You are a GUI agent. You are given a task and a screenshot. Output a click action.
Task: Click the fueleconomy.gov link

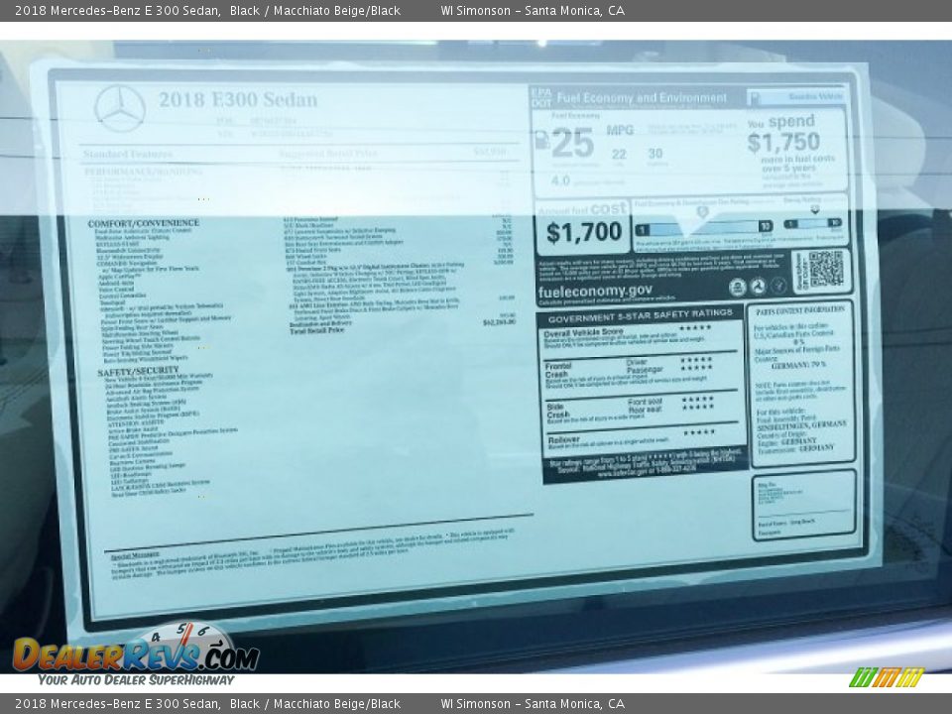click(595, 291)
